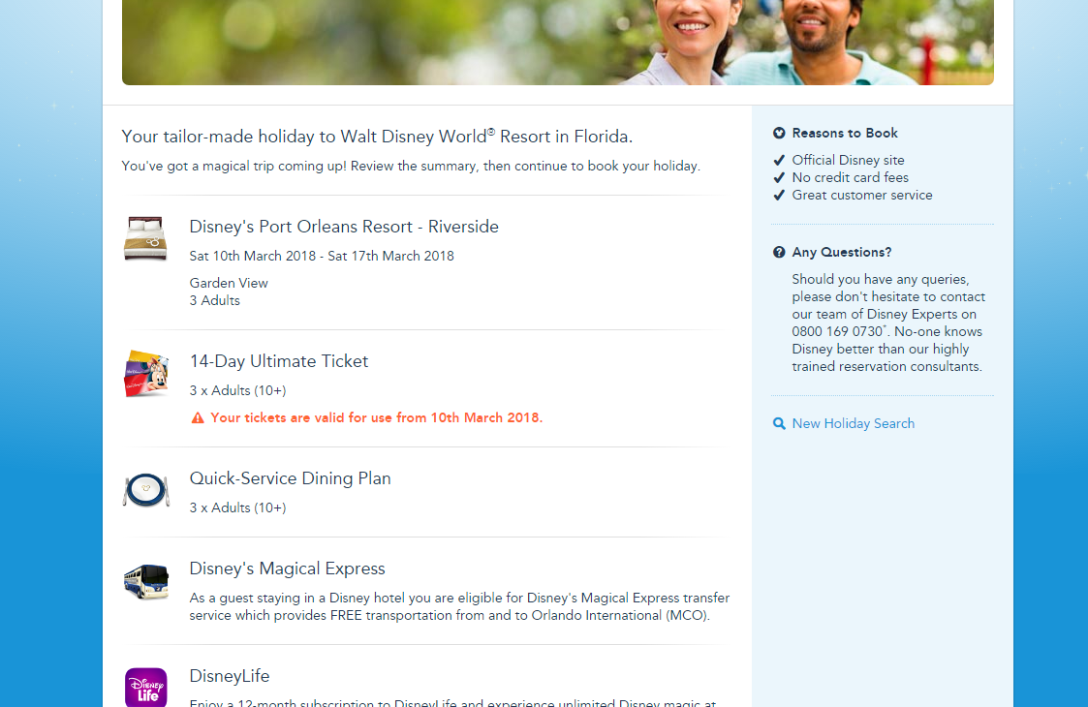The height and width of the screenshot is (707, 1088).
Task: Click the hotel bed icon
Action: (x=145, y=238)
